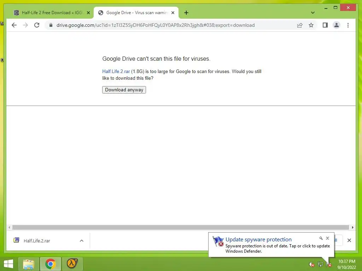Click the horizontal scrollbar left arrow
The height and width of the screenshot is (271, 362).
9,228
